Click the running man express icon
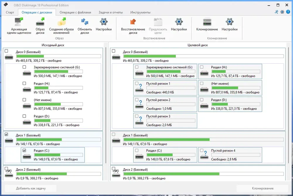293x196 pixels. click(276, 12)
